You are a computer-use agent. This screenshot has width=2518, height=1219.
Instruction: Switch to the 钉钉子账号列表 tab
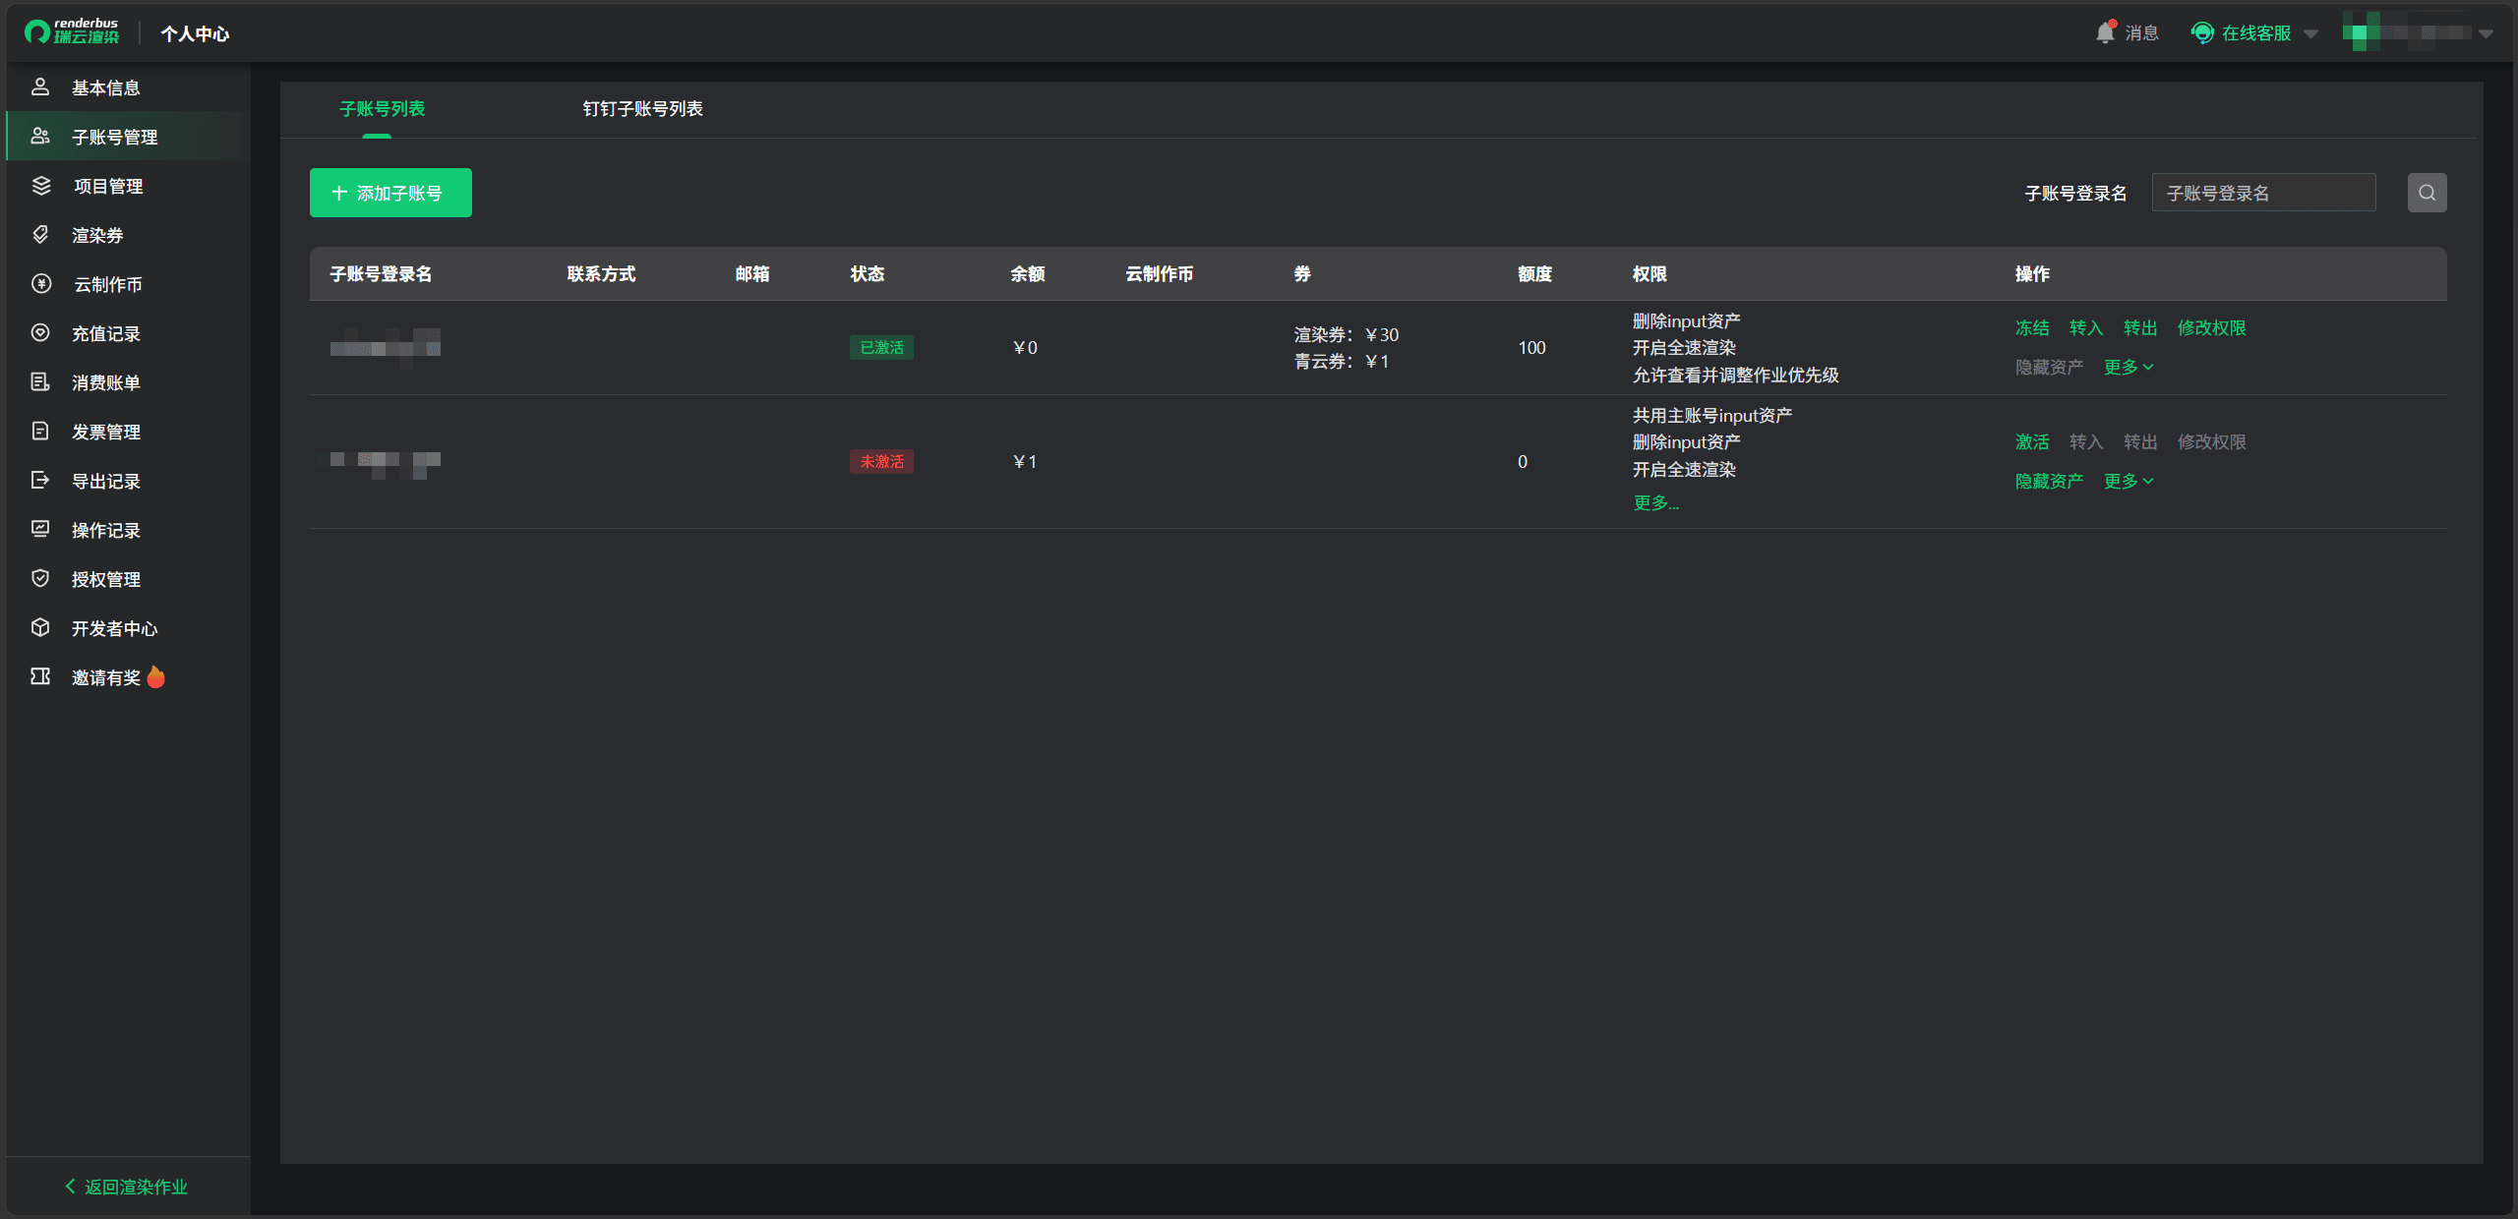click(x=642, y=108)
